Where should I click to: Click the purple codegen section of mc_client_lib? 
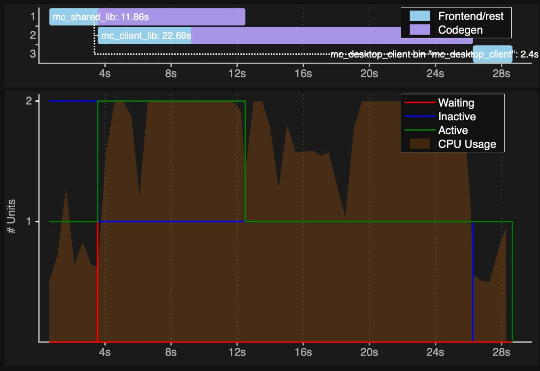pos(291,36)
